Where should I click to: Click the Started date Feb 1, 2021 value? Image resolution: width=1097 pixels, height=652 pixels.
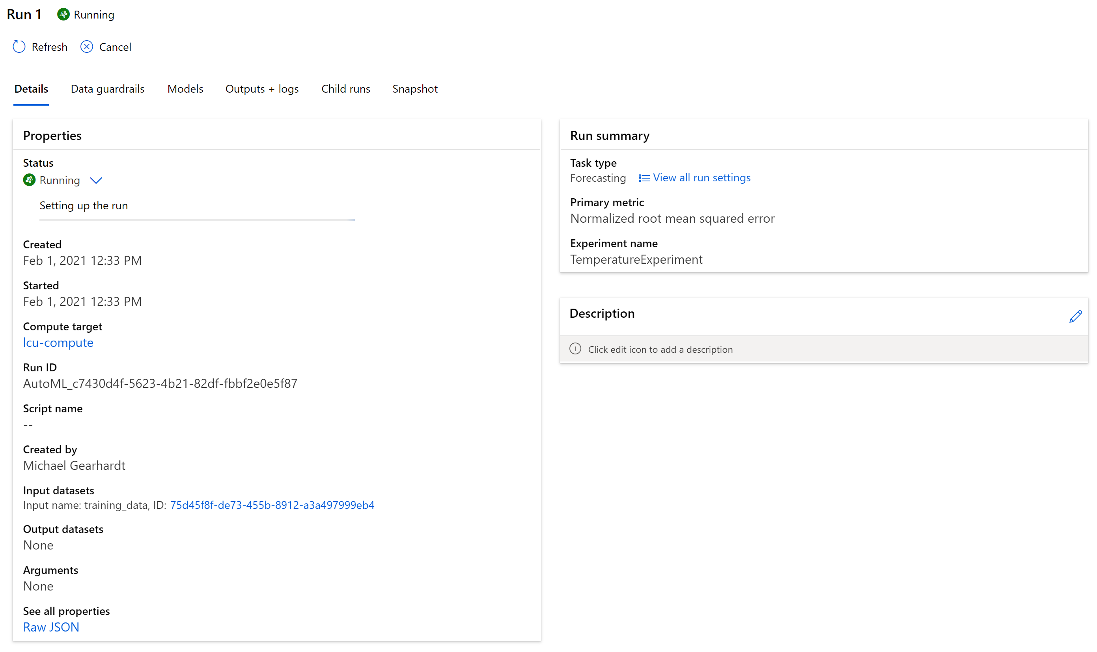tap(82, 302)
